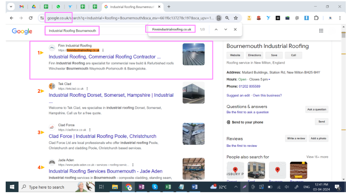Viewport: 348px width, 193px height.
Task: Open the Gmail pinned tab
Action: coord(21,7)
